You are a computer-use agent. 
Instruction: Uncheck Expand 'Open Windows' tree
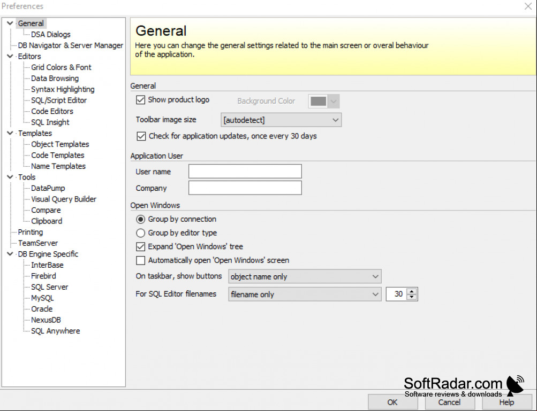point(140,246)
